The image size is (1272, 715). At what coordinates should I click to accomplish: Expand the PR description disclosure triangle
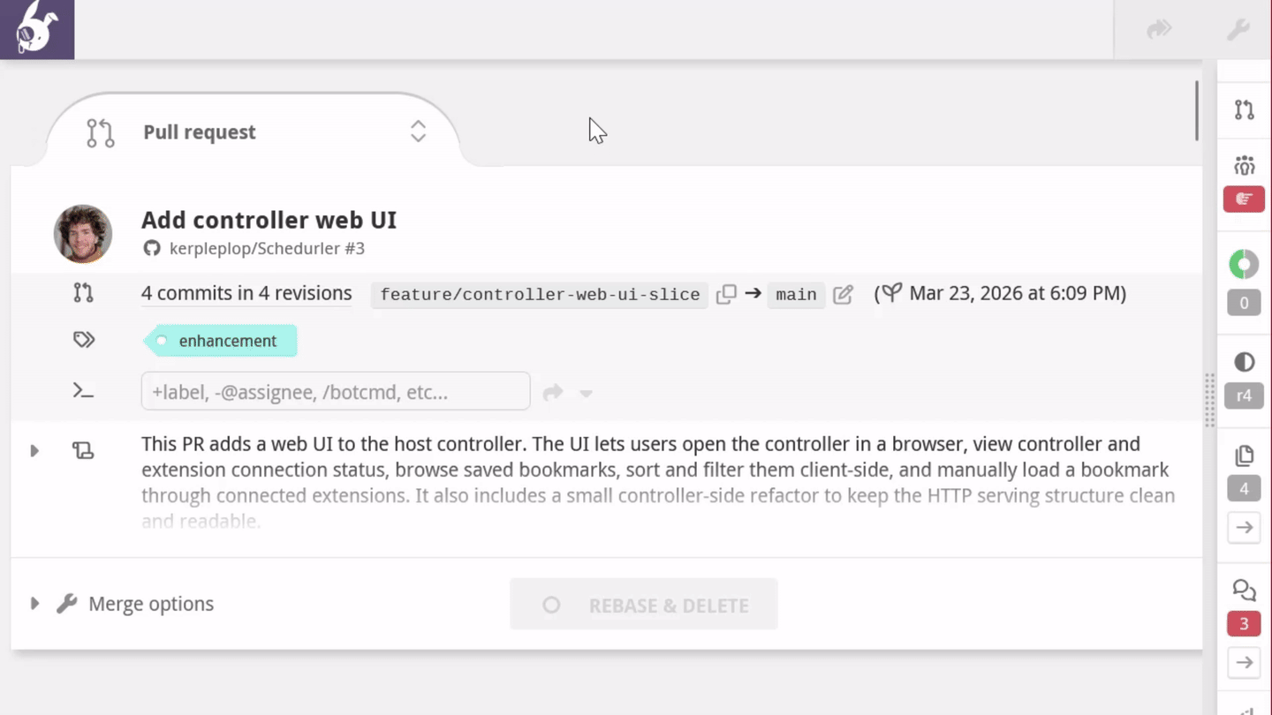click(x=34, y=450)
